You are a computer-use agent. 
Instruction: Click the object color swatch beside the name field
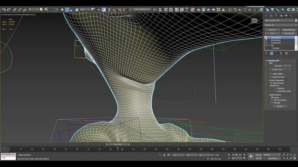[296, 20]
